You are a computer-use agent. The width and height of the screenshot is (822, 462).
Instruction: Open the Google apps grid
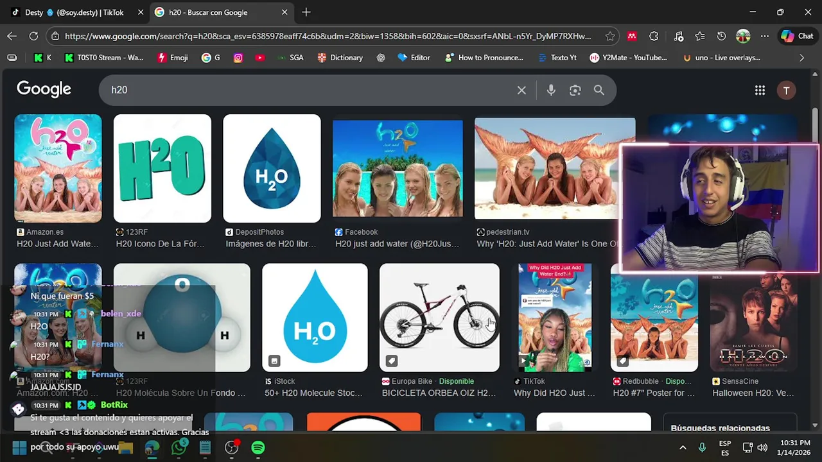(760, 90)
